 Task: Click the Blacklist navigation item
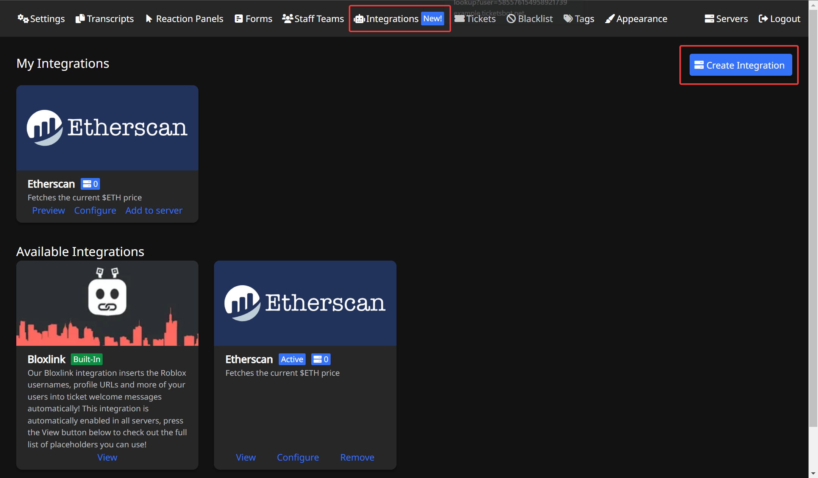point(528,18)
